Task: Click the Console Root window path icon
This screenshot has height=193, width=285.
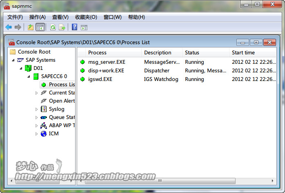Action: point(11,42)
